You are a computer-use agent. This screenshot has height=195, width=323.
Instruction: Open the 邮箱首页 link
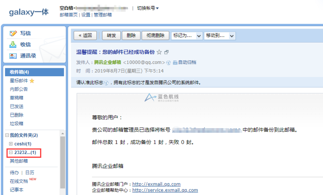[x=68, y=15]
